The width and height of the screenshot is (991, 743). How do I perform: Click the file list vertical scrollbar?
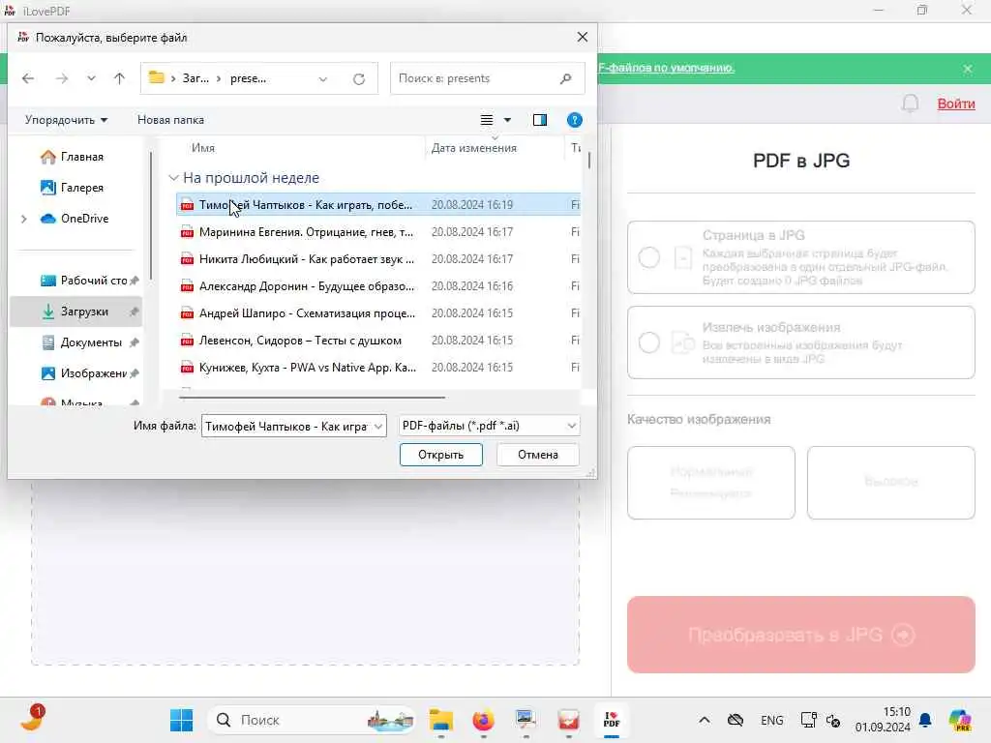589,160
